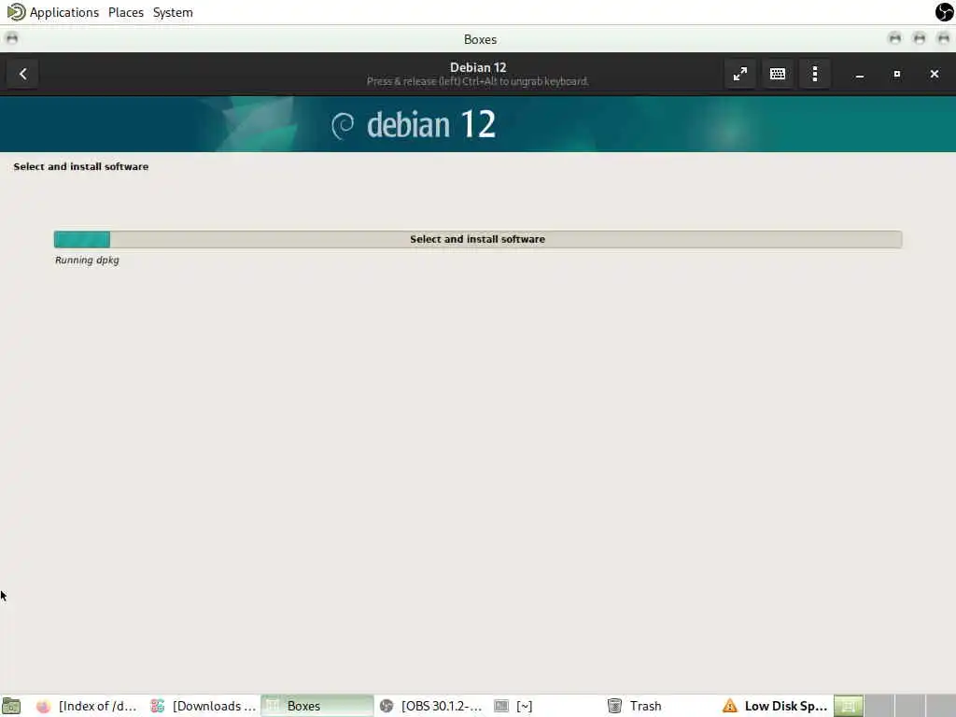Open the Low Disk Space warning
The width and height of the screenshot is (956, 717).
pos(774,706)
